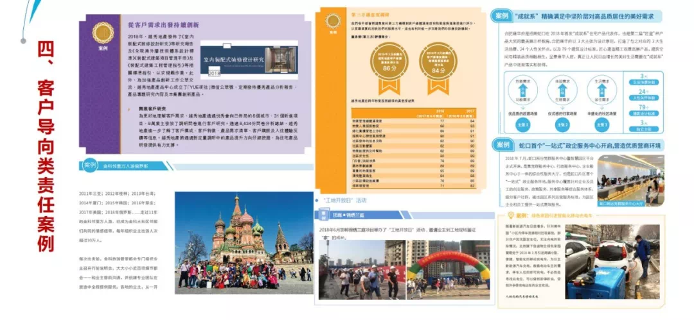Click the 主张2 blue circle
Screen dimensions: 694x320
pos(562,126)
